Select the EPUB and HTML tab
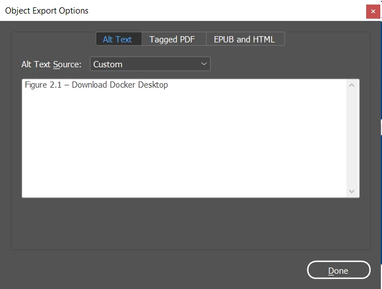This screenshot has height=289, width=382. pyautogui.click(x=245, y=39)
